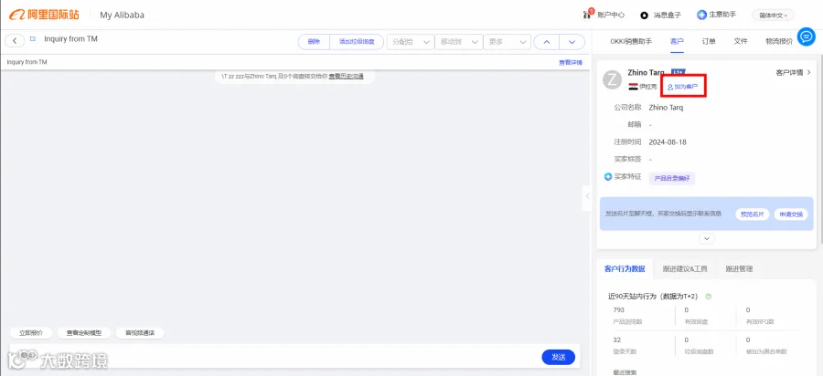
Task: Click the 账户中心 icon with red badge
Action: [x=588, y=14]
